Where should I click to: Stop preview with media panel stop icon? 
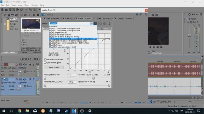pyautogui.click(x=38, y=15)
